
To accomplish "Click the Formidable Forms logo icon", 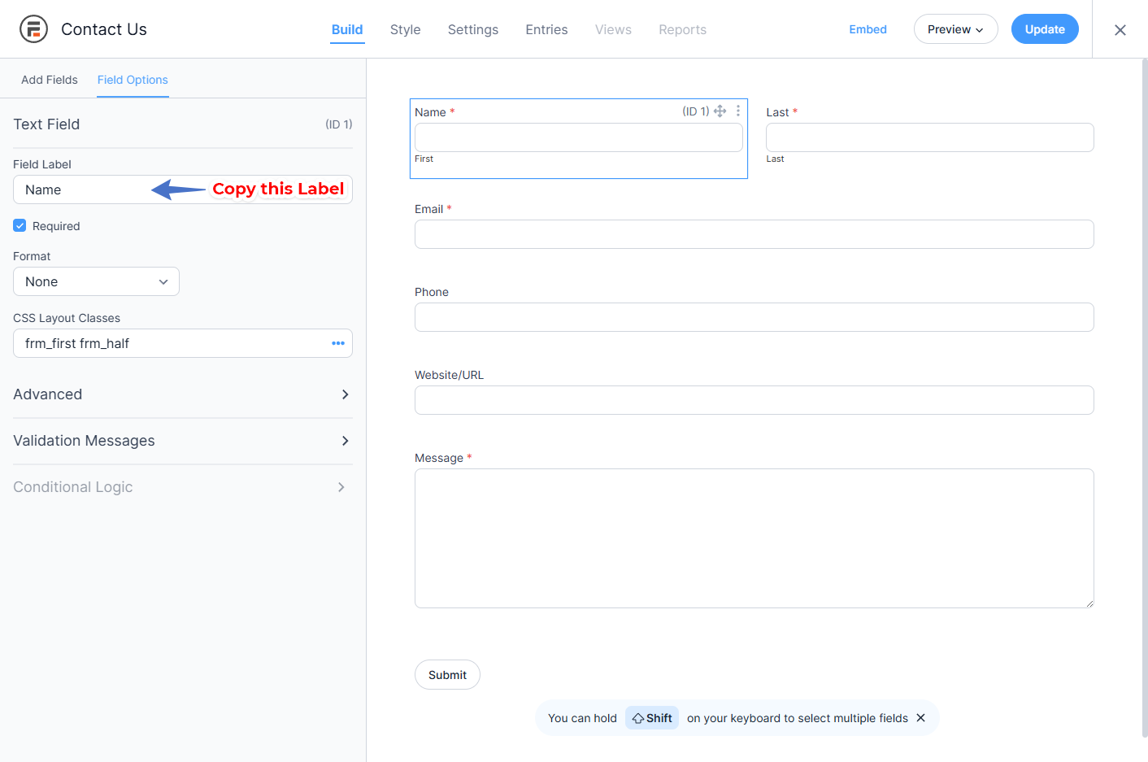I will [33, 29].
